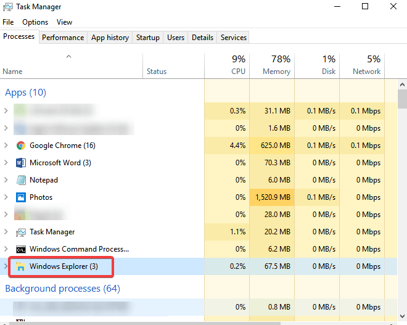Expand the Notepad process entry

pyautogui.click(x=6, y=180)
